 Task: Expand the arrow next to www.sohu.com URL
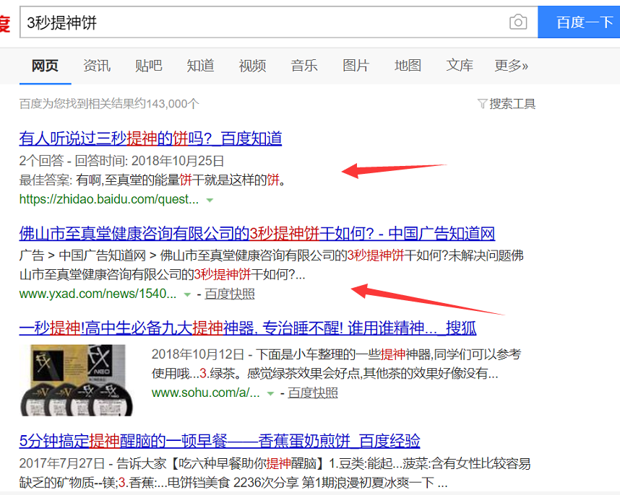click(270, 393)
